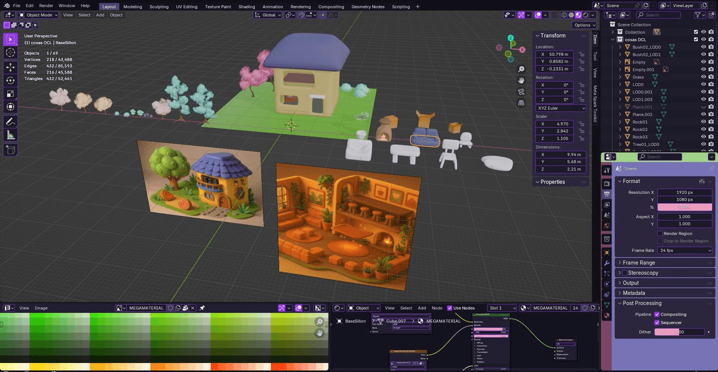Expand the Frame Range panel
This screenshot has height=372, width=718.
point(638,263)
